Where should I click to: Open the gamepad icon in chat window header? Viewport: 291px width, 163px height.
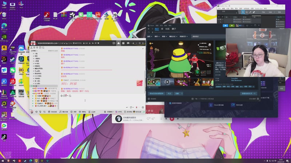(x=128, y=43)
